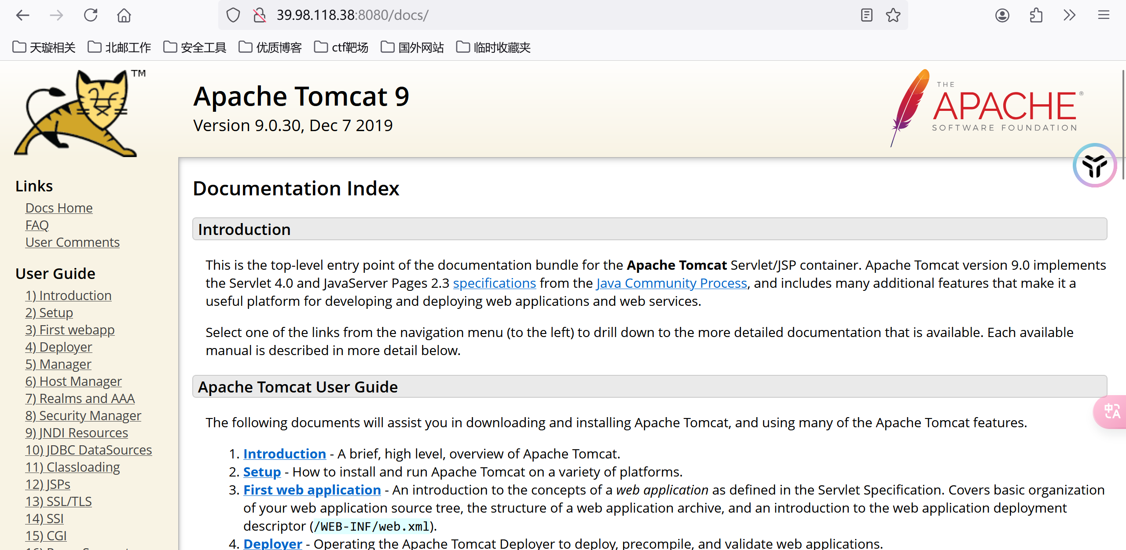Open the tracking protection shield icon
This screenshot has height=550, width=1126.
[x=233, y=15]
